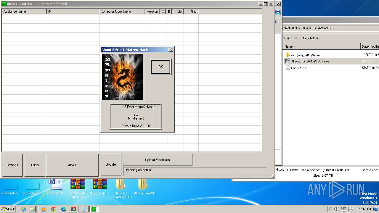Open the Share with dropdown in Explorer
Image resolution: width=379 pixels, height=213 pixels.
coord(290,38)
